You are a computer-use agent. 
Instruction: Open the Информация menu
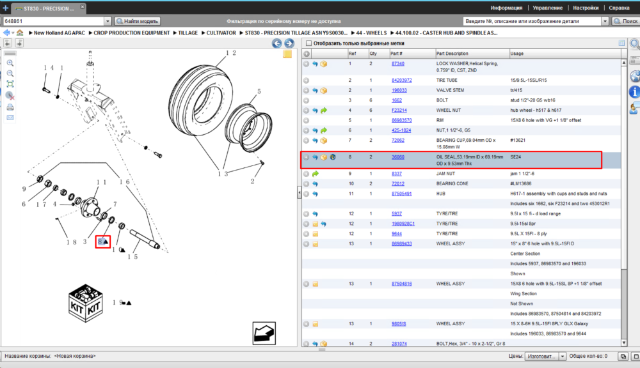506,8
